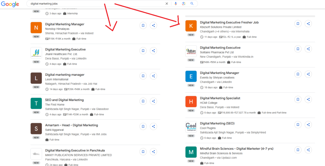Click the green M logo for Mindful Brain Sciences
This screenshot has height=166, width=325.
click(x=191, y=152)
